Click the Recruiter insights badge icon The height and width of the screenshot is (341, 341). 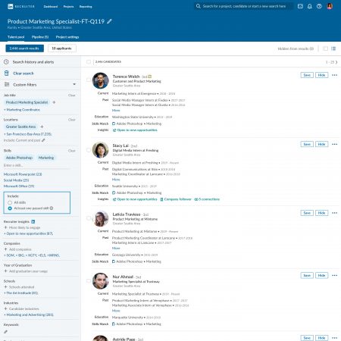[x=33, y=221]
